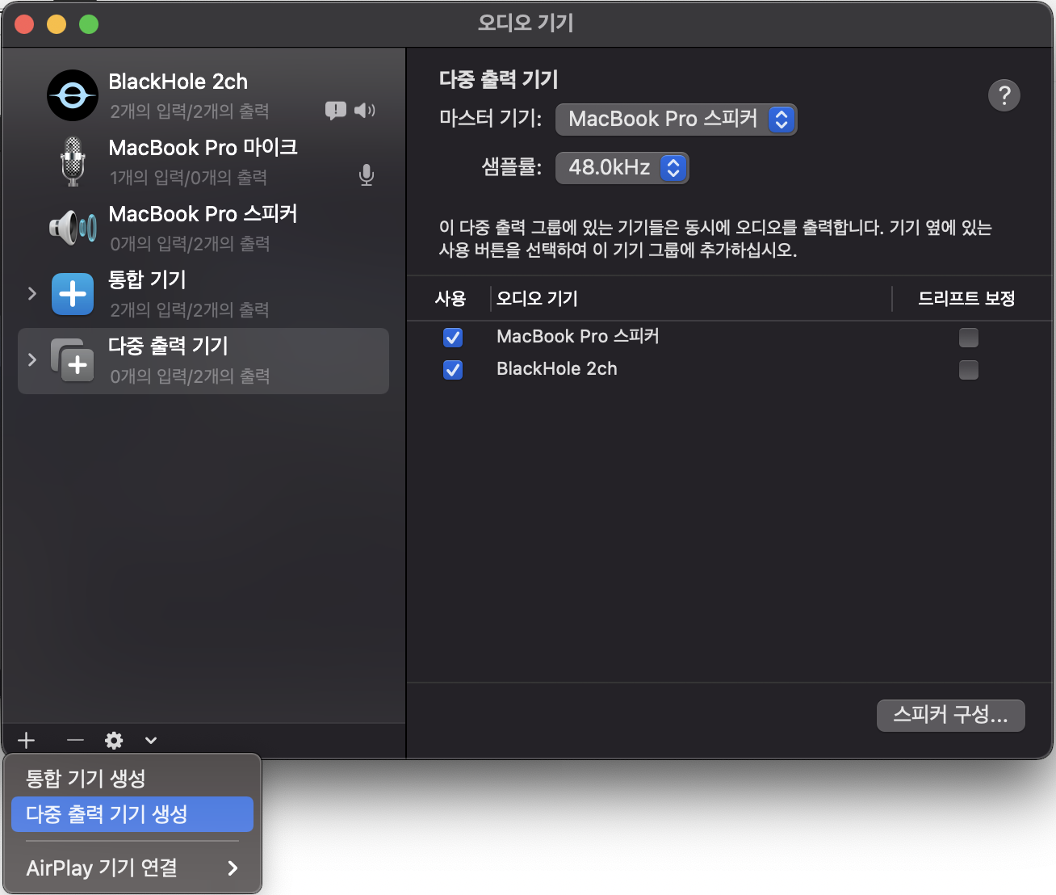The width and height of the screenshot is (1056, 895).
Task: Select BlackHole 2ch in the device list
Action: pos(203,95)
